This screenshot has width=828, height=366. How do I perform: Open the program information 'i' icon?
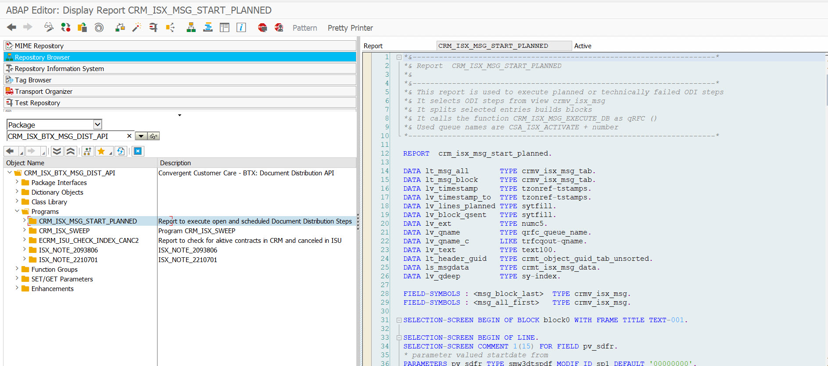241,28
